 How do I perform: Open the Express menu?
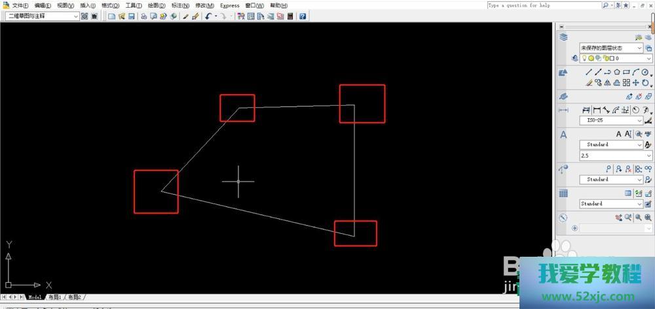click(229, 6)
